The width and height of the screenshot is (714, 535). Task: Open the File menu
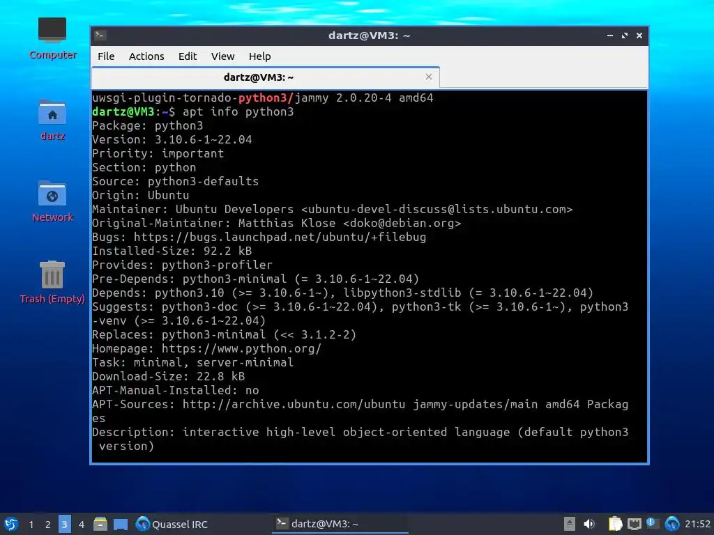(x=106, y=56)
